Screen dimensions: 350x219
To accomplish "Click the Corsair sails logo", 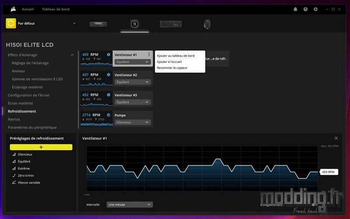I will [13, 9].
